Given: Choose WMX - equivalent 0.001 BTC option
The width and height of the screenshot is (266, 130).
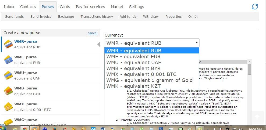Looking at the screenshot, I should 152,74.
